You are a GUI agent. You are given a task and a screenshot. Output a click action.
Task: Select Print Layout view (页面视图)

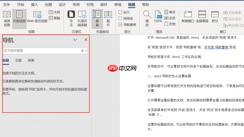tap(19, 19)
